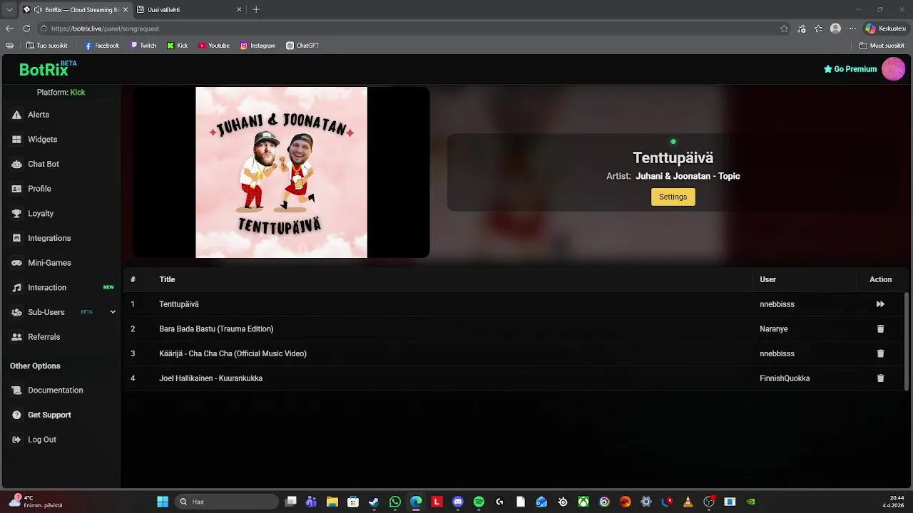Click the Kick platform label

click(x=78, y=93)
